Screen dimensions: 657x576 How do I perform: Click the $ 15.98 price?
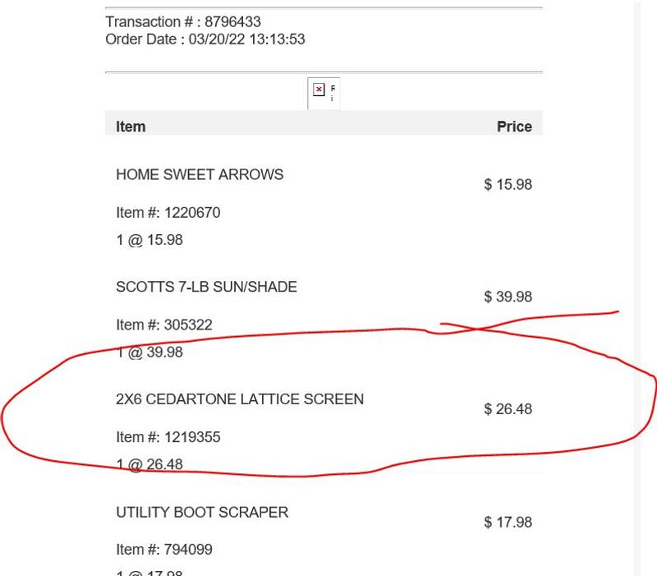[x=508, y=185]
